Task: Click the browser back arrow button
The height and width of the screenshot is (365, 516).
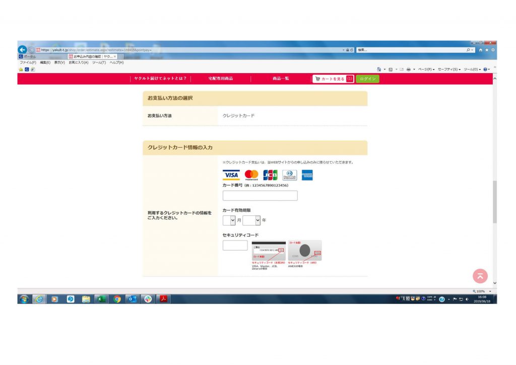Action: tap(22, 50)
